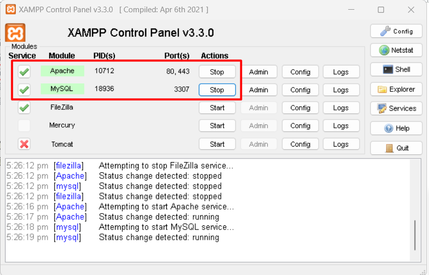
Task: Click log line 'Attempting to start Apache service...'
Action: pyautogui.click(x=166, y=207)
